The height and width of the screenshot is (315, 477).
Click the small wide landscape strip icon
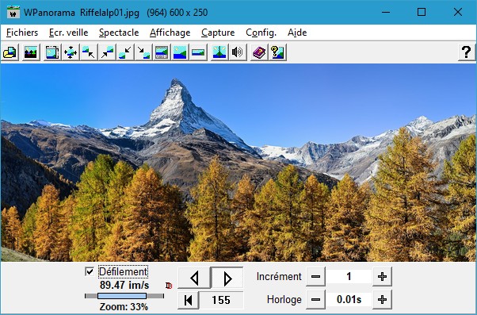point(198,52)
